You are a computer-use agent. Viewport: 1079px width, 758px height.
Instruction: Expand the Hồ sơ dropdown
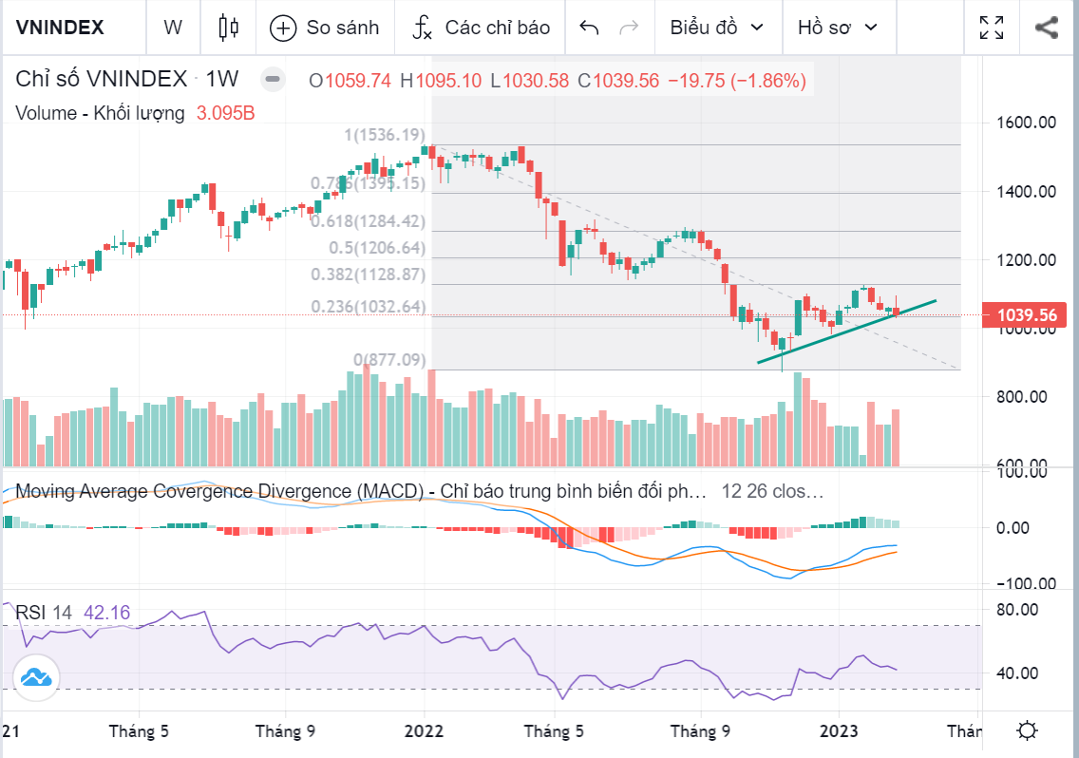click(x=838, y=28)
